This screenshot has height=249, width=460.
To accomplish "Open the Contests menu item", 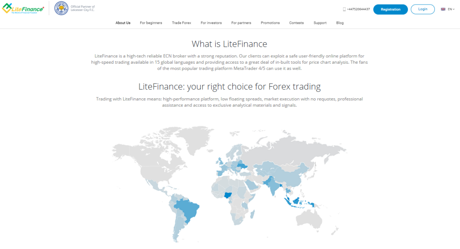I will pos(296,23).
